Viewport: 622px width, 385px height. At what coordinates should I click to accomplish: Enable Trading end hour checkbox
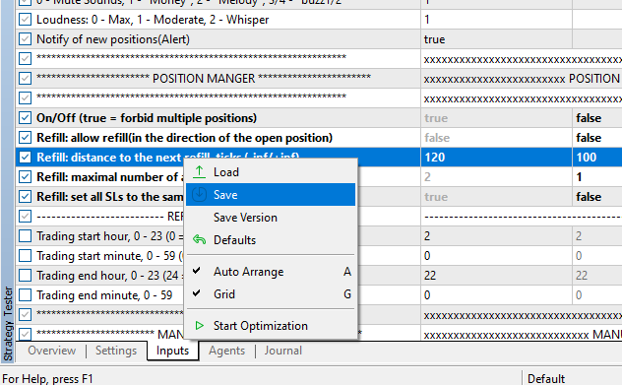pyautogui.click(x=25, y=276)
